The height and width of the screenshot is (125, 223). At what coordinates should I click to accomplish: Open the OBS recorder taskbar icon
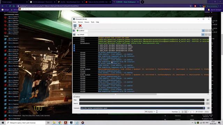pyautogui.click(x=83, y=123)
